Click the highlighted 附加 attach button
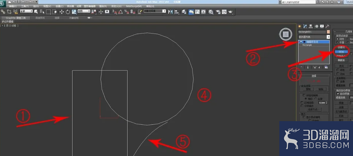 [x=341, y=51]
